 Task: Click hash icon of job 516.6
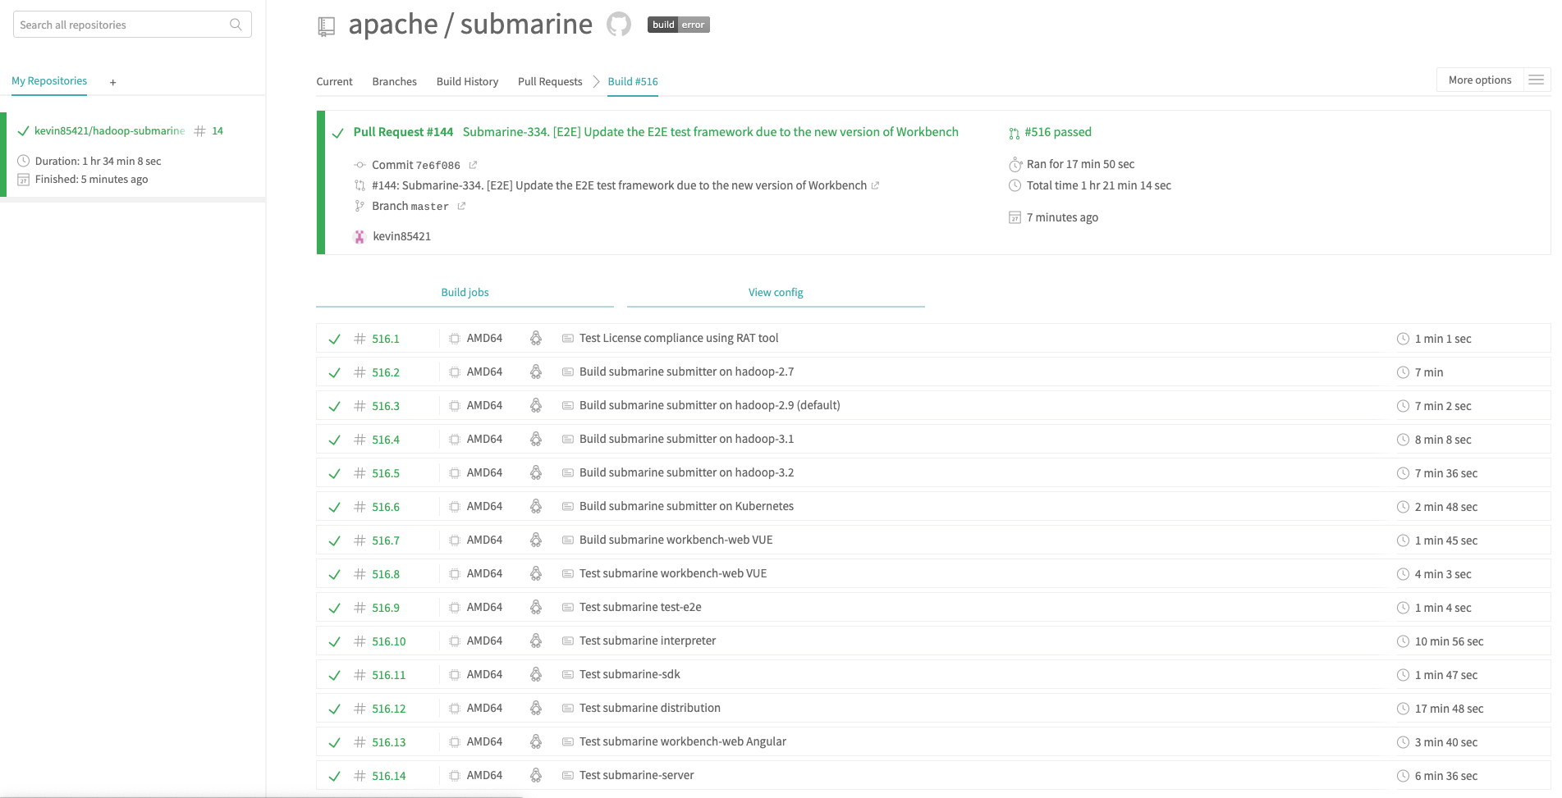tap(360, 507)
